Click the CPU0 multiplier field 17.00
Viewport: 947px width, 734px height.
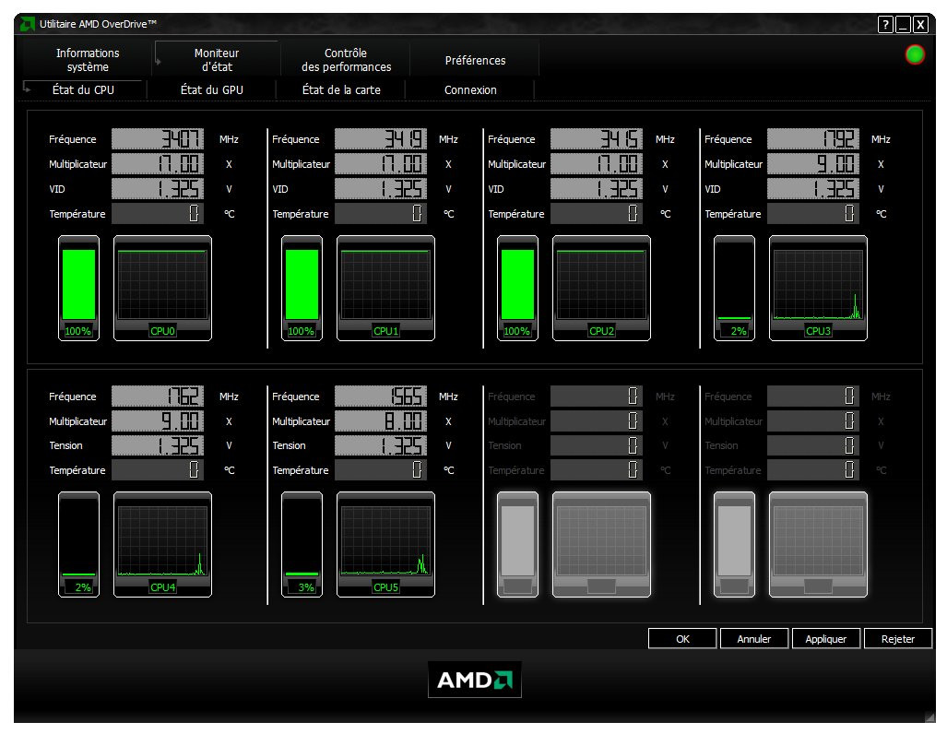click(158, 164)
